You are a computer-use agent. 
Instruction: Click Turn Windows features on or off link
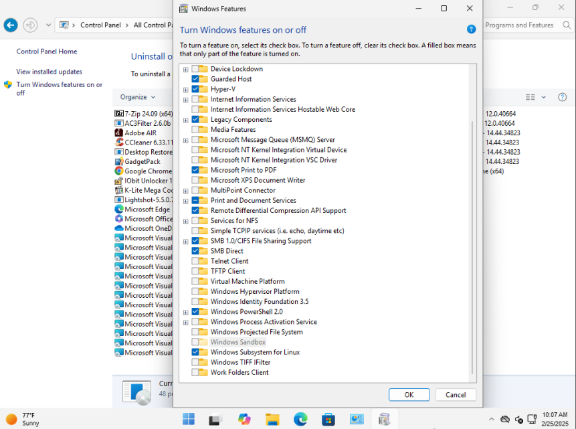[x=60, y=88]
